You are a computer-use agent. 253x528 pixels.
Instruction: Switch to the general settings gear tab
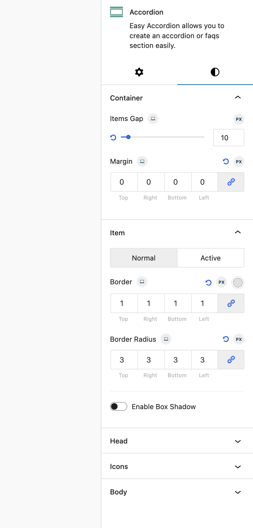139,72
